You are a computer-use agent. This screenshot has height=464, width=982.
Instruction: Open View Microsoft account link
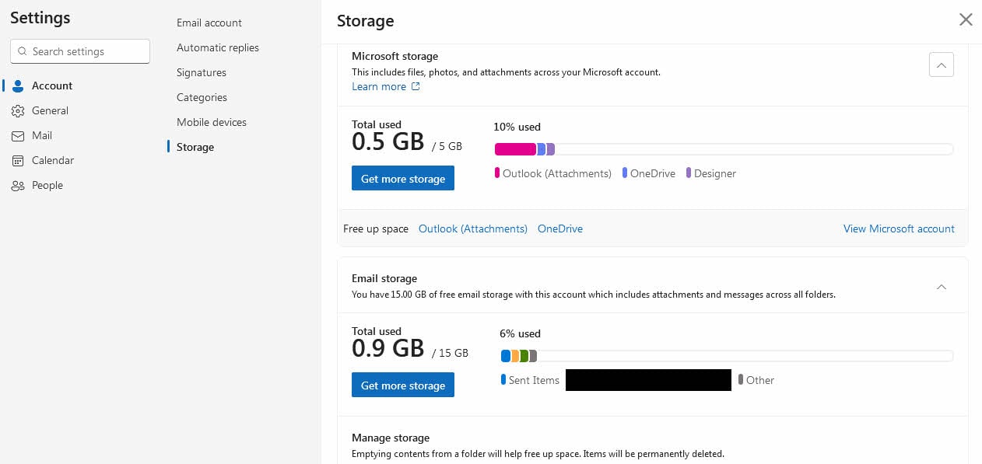[x=899, y=229]
